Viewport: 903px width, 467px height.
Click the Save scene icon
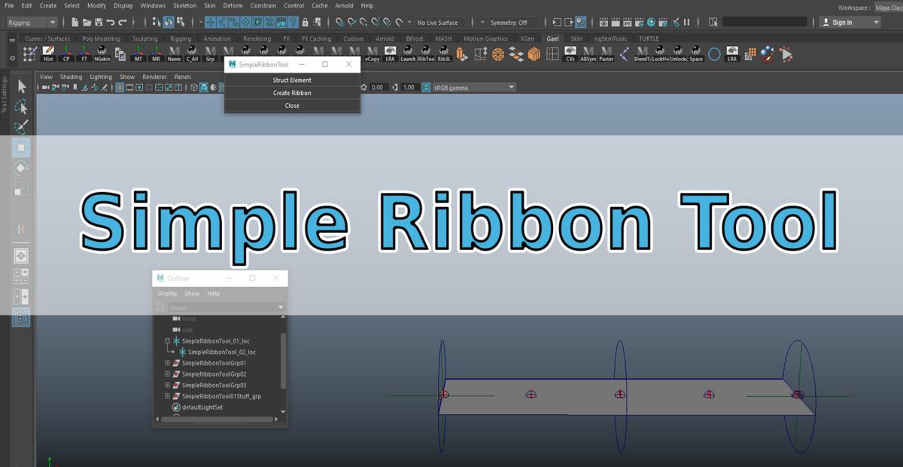pos(99,23)
